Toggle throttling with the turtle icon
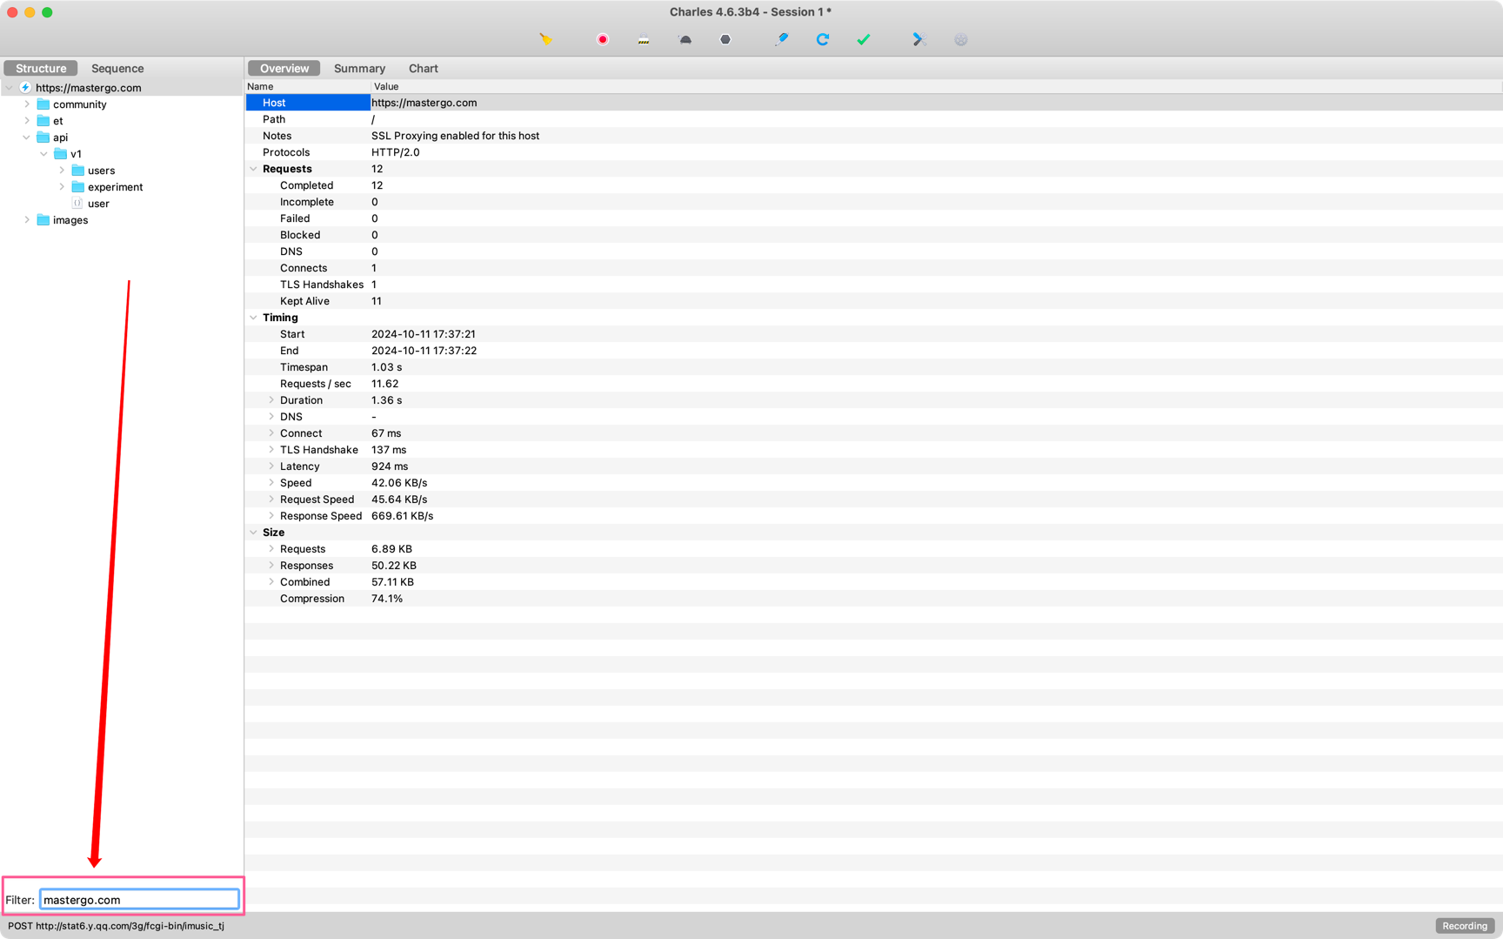The image size is (1503, 939). coord(685,39)
